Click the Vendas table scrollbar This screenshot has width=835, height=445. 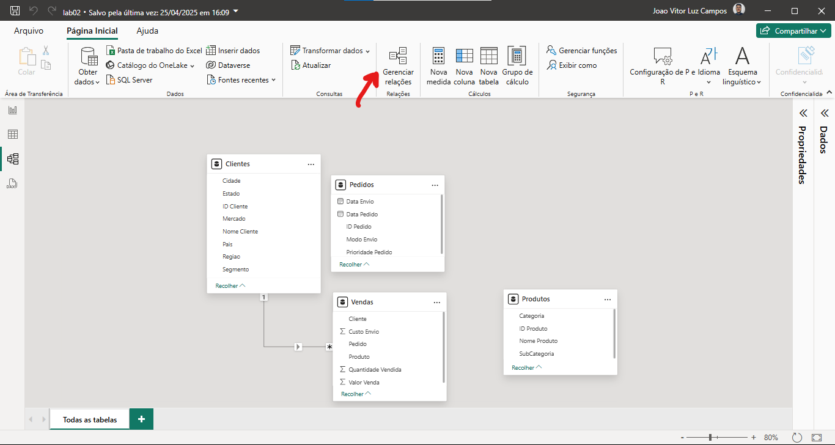click(443, 348)
